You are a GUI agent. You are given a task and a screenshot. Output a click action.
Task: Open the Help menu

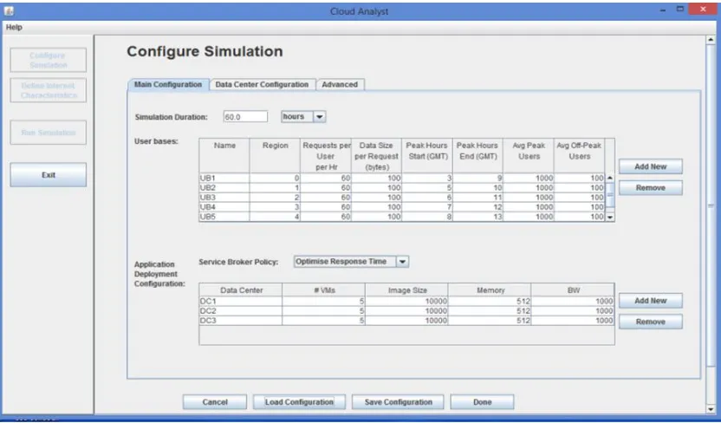pos(14,27)
